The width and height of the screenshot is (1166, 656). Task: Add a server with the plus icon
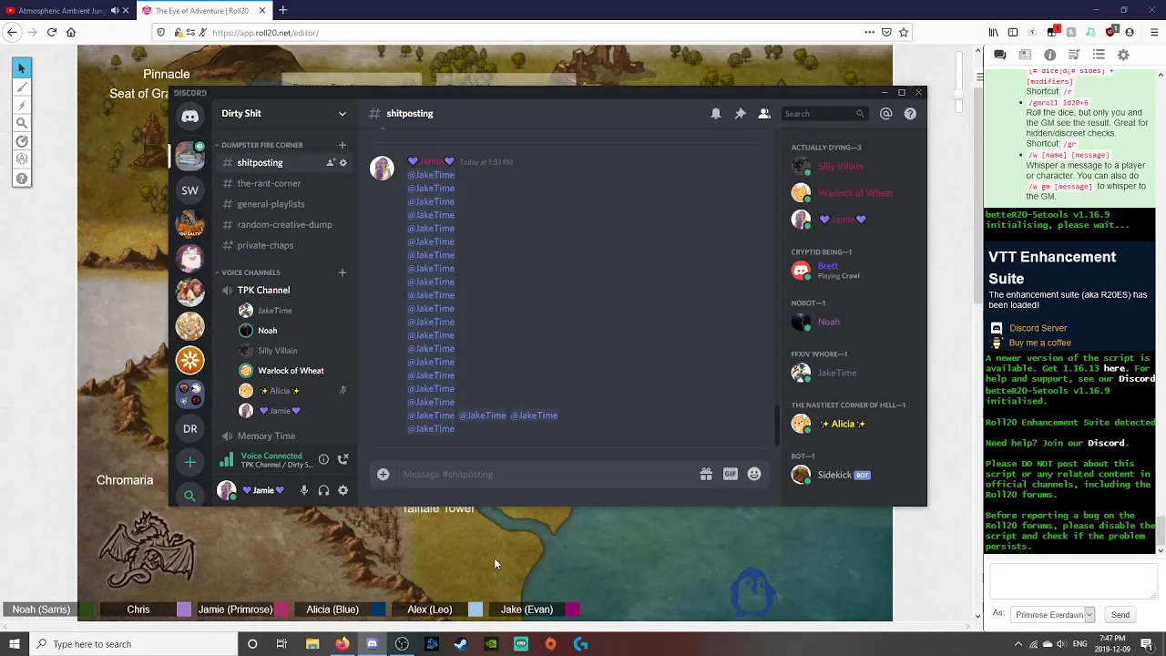click(x=189, y=462)
